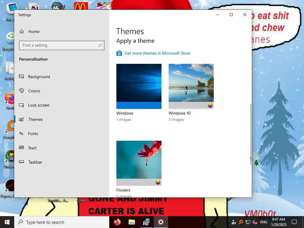Click the network icon in the system tray
The height and width of the screenshot is (228, 304).
248,222
